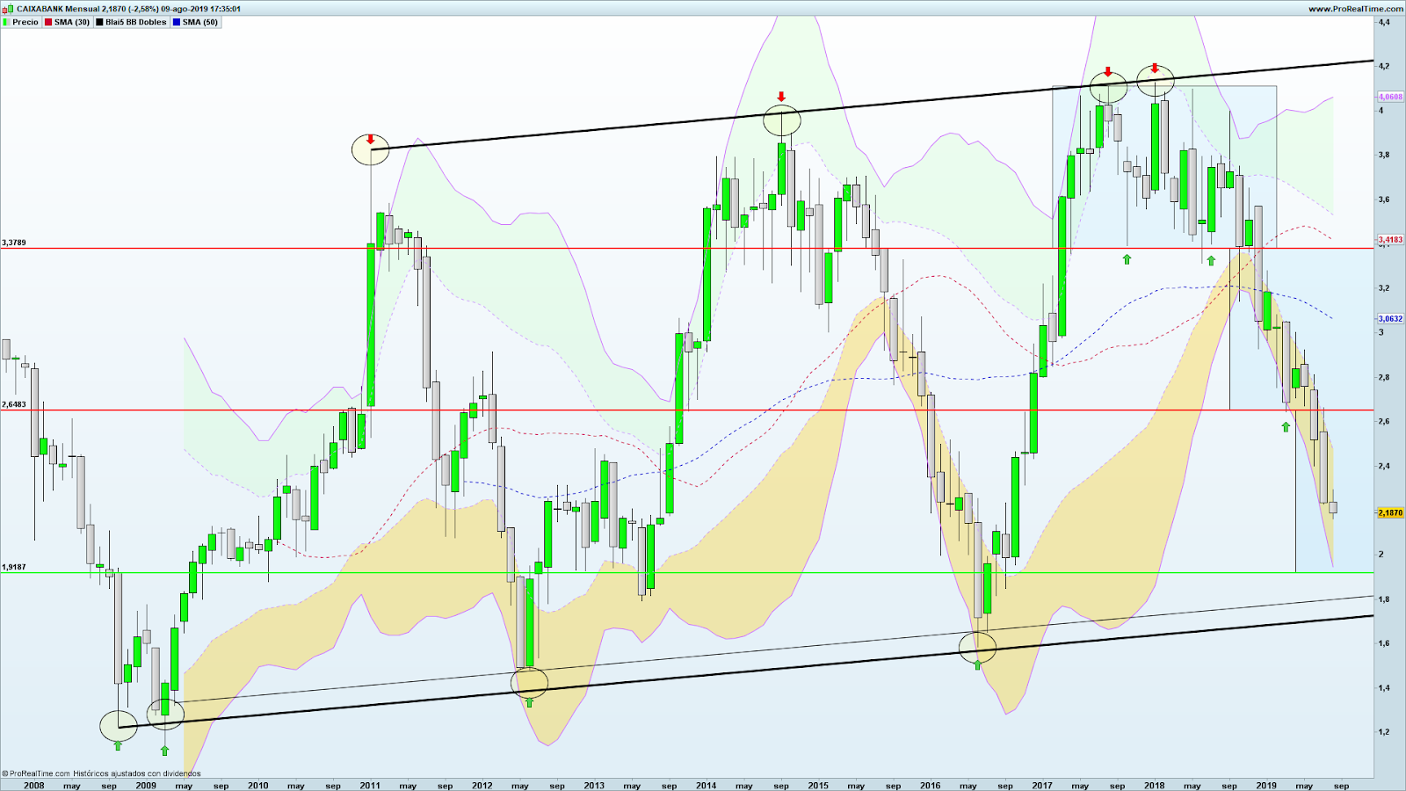Viewport: 1406px width, 791px height.
Task: Select the 1,9187 support level label
Action: (14, 568)
